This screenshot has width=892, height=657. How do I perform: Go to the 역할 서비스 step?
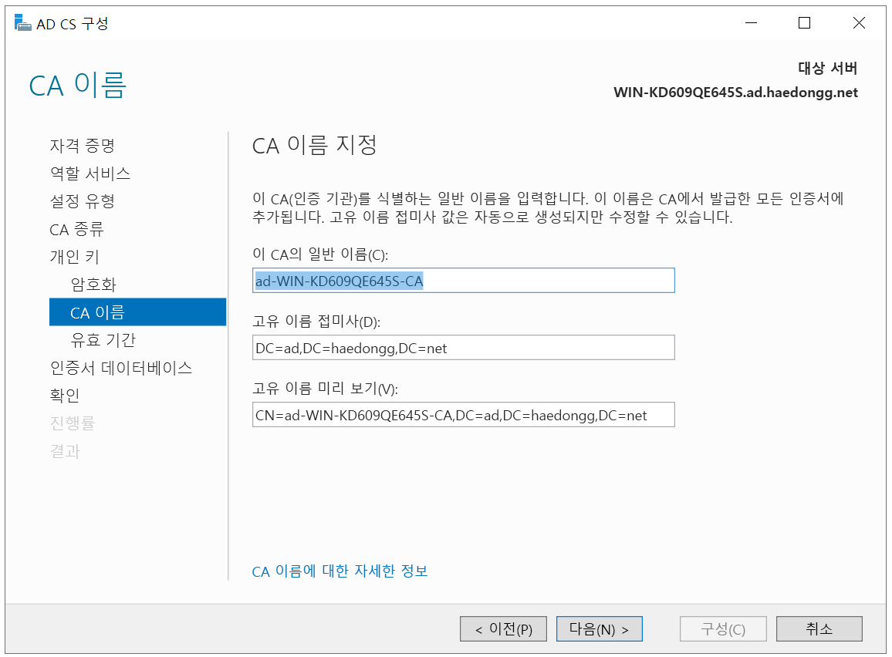tap(90, 174)
